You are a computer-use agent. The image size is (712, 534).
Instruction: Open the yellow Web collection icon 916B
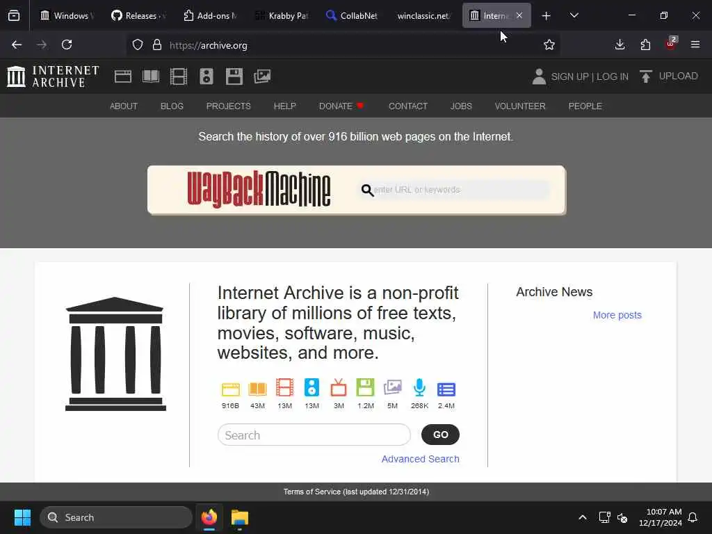(x=230, y=389)
